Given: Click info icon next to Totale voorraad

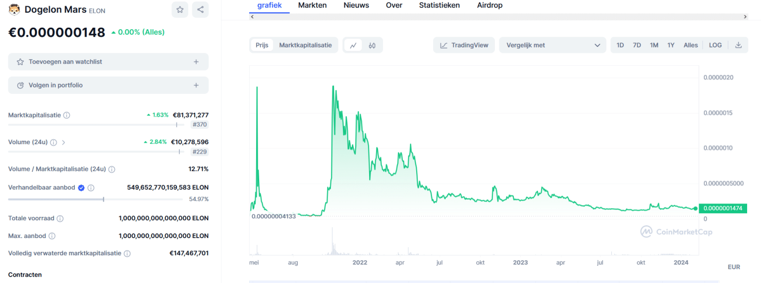Looking at the screenshot, I should 60,218.
